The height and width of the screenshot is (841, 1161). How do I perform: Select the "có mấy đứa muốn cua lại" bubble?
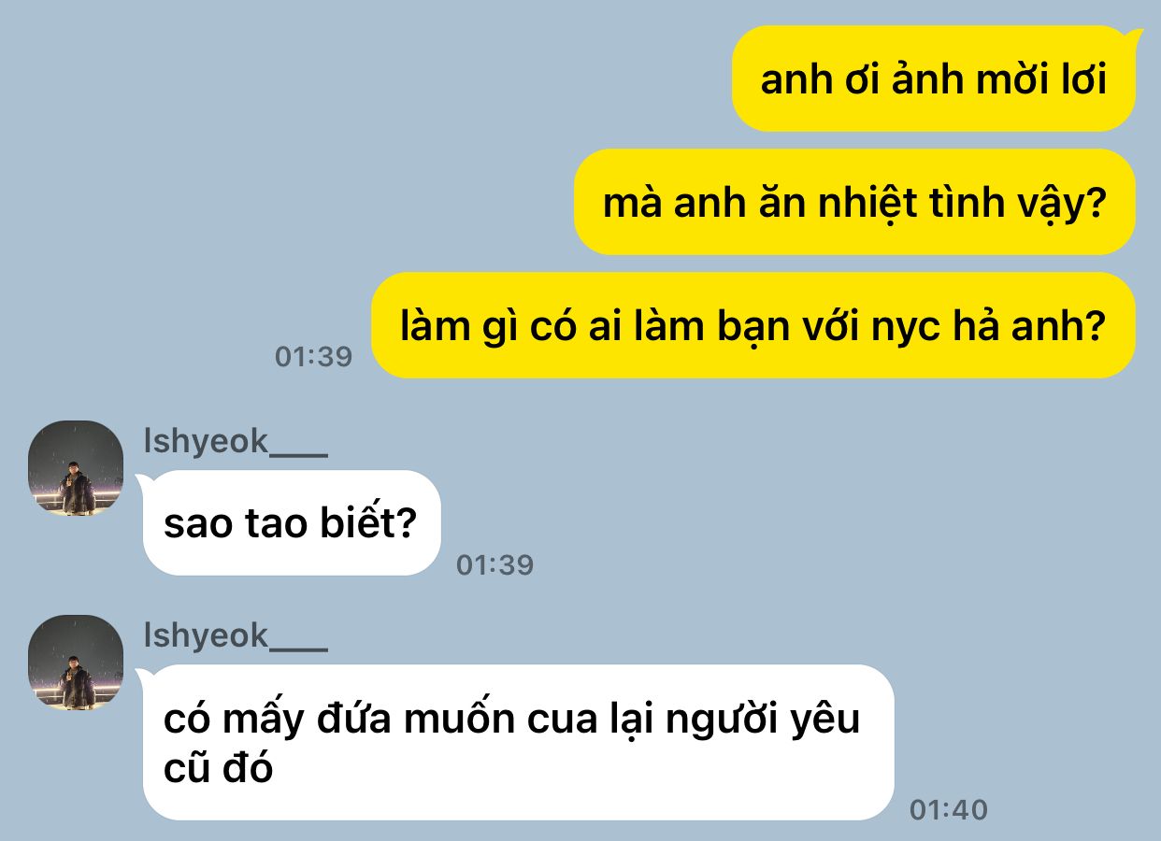pos(515,743)
